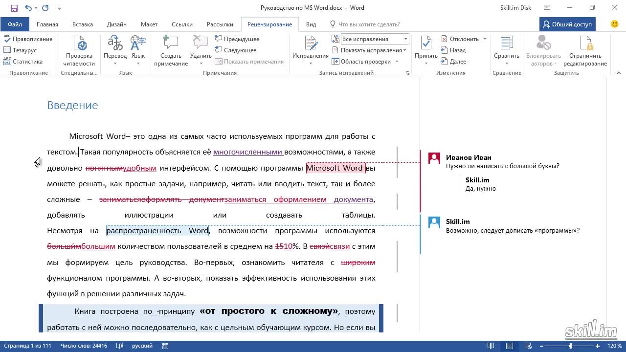Screen dimensions: 626x352
Task: Click Страница 1 из 111 in status bar
Action: click(x=27, y=346)
